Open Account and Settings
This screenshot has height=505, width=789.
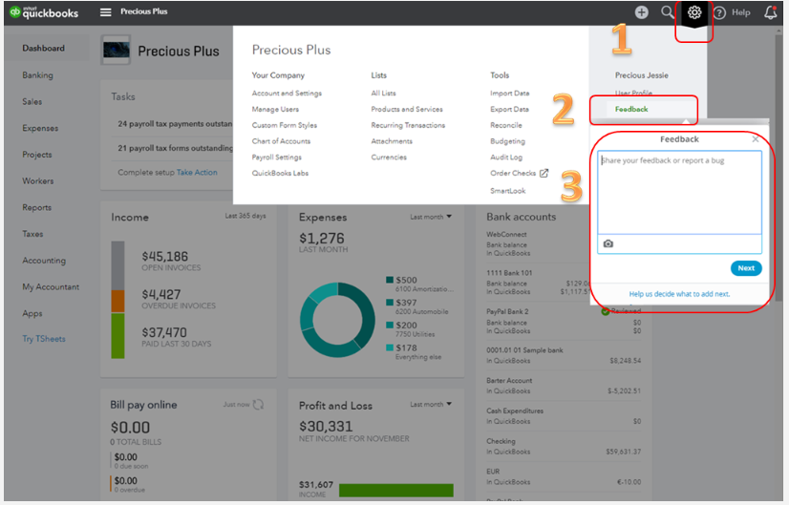coord(287,93)
